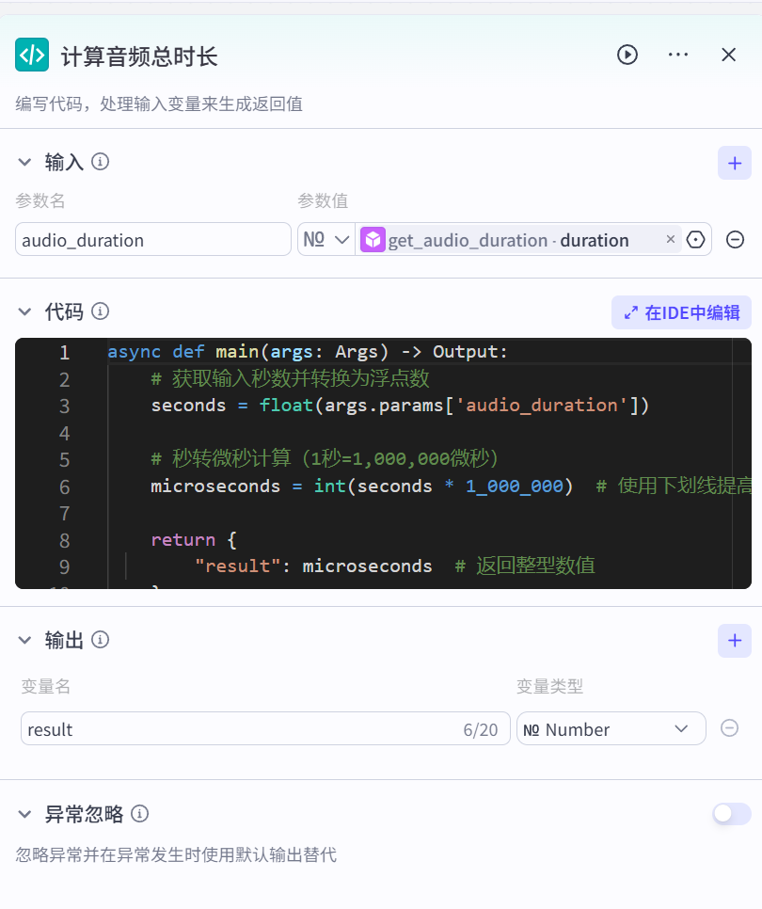The image size is (762, 909).
Task: Run the 计算音频总时长 code node
Action: pos(627,55)
